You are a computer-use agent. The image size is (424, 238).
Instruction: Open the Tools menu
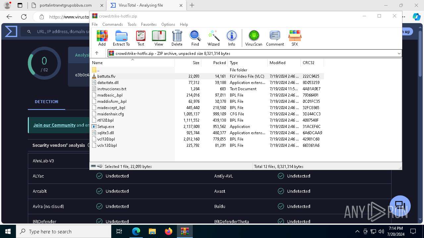[132, 24]
